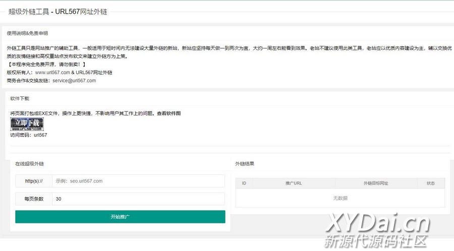Click the 状态 column header
The width and height of the screenshot is (454, 251).
(430, 183)
